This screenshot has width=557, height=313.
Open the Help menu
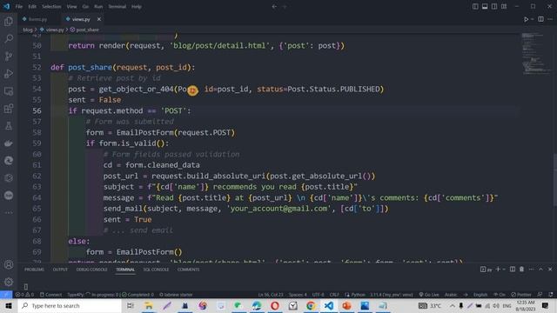137,6
